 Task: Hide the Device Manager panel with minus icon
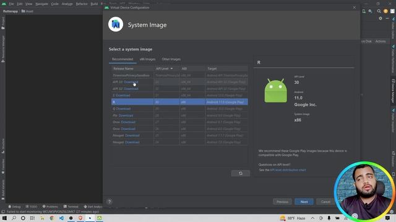click(387, 18)
